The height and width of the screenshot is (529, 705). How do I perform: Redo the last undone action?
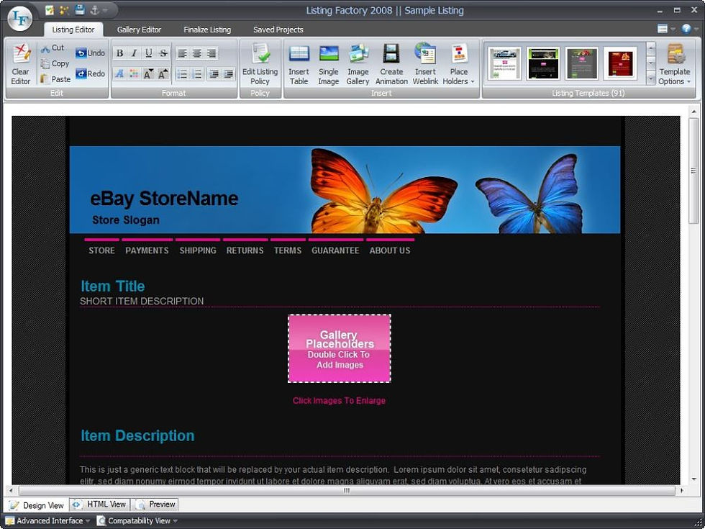click(x=90, y=73)
